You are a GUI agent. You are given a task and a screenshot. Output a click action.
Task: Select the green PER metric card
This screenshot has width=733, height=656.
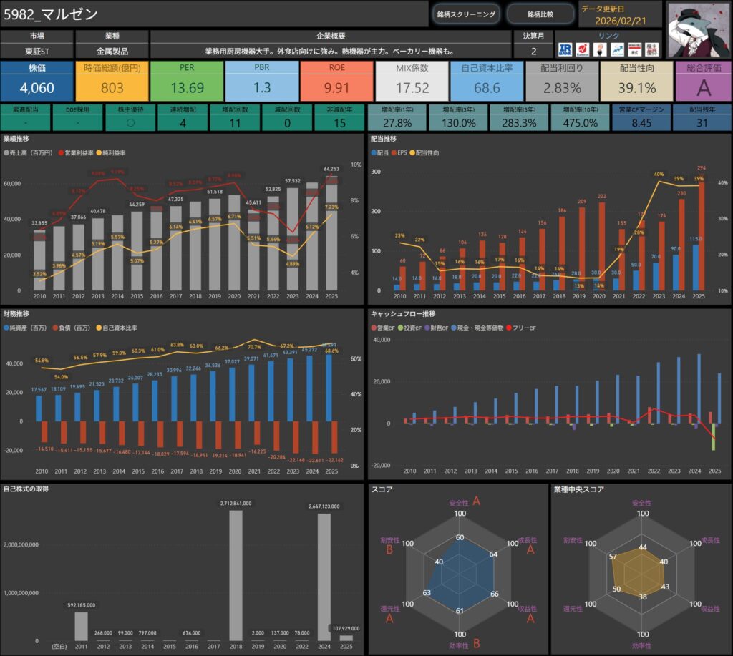[187, 81]
